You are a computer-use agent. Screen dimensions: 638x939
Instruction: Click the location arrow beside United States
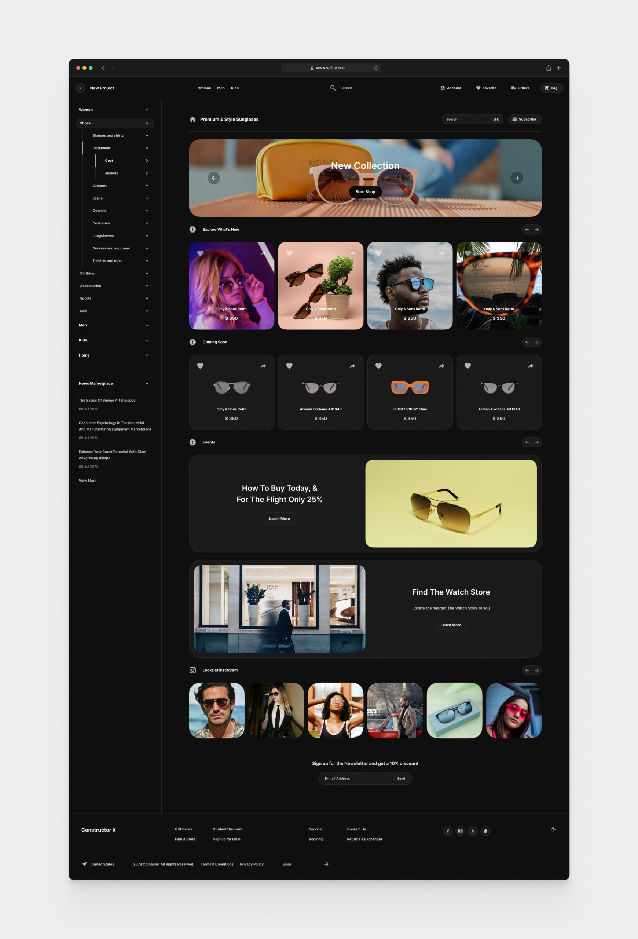pos(84,864)
